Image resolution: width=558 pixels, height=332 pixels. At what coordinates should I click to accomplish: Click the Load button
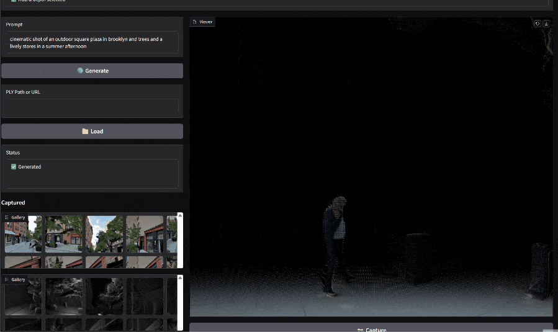click(x=92, y=132)
